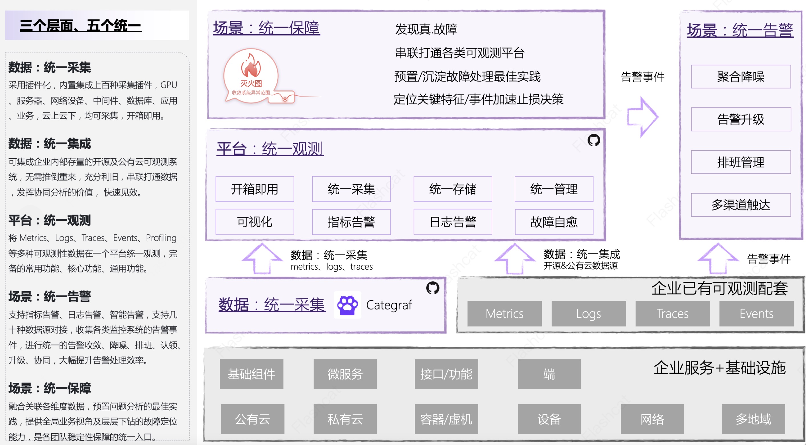This screenshot has width=806, height=445.
Task: Open the 平台：统一观测 heading link
Action: coord(270,148)
